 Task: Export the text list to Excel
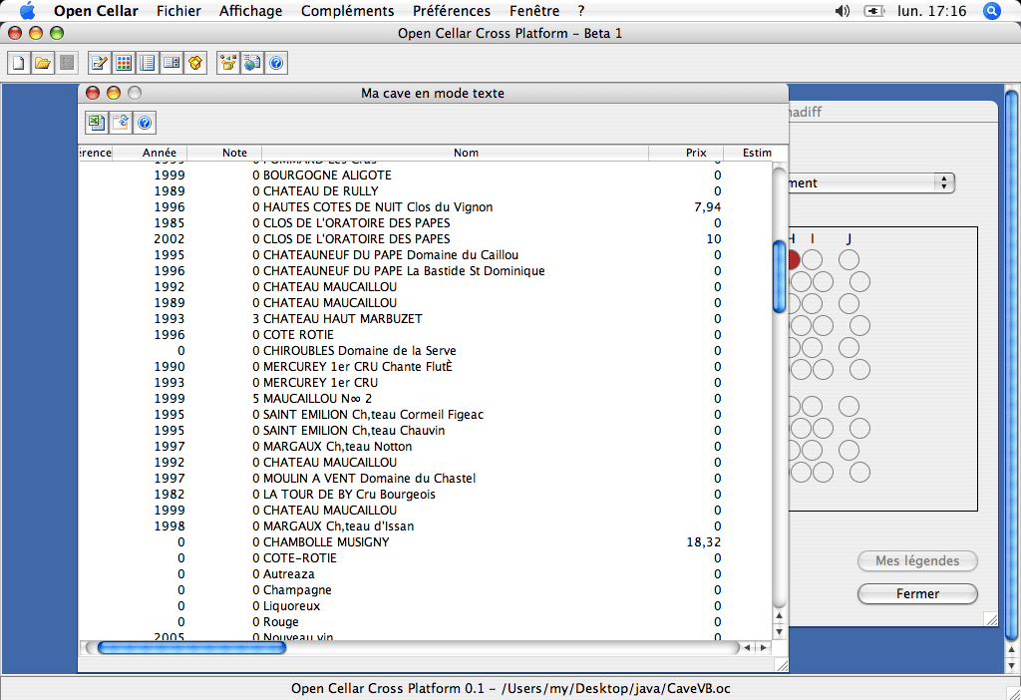97,123
